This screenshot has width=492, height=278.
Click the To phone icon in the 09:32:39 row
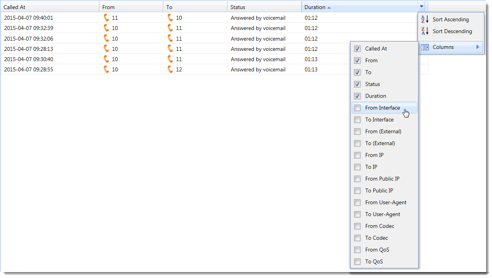click(x=170, y=28)
